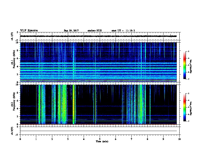Click time axis tick label "4"
Viewport: 202px width, 156px height.
pyautogui.click(x=84, y=139)
